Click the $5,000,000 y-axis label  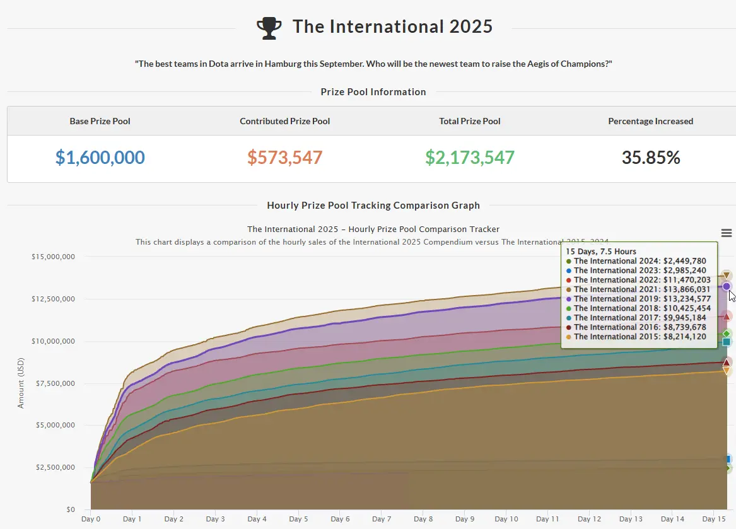click(x=55, y=425)
